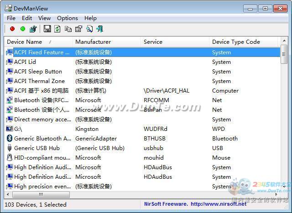The width and height of the screenshot is (292, 213).
Task: Click the Generic USB Hub plug icon
Action: (10, 148)
